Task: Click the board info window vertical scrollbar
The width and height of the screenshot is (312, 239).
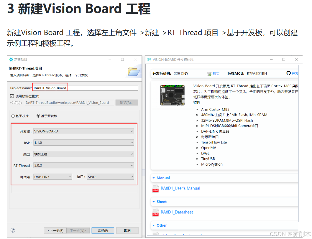Action: pos(299,143)
